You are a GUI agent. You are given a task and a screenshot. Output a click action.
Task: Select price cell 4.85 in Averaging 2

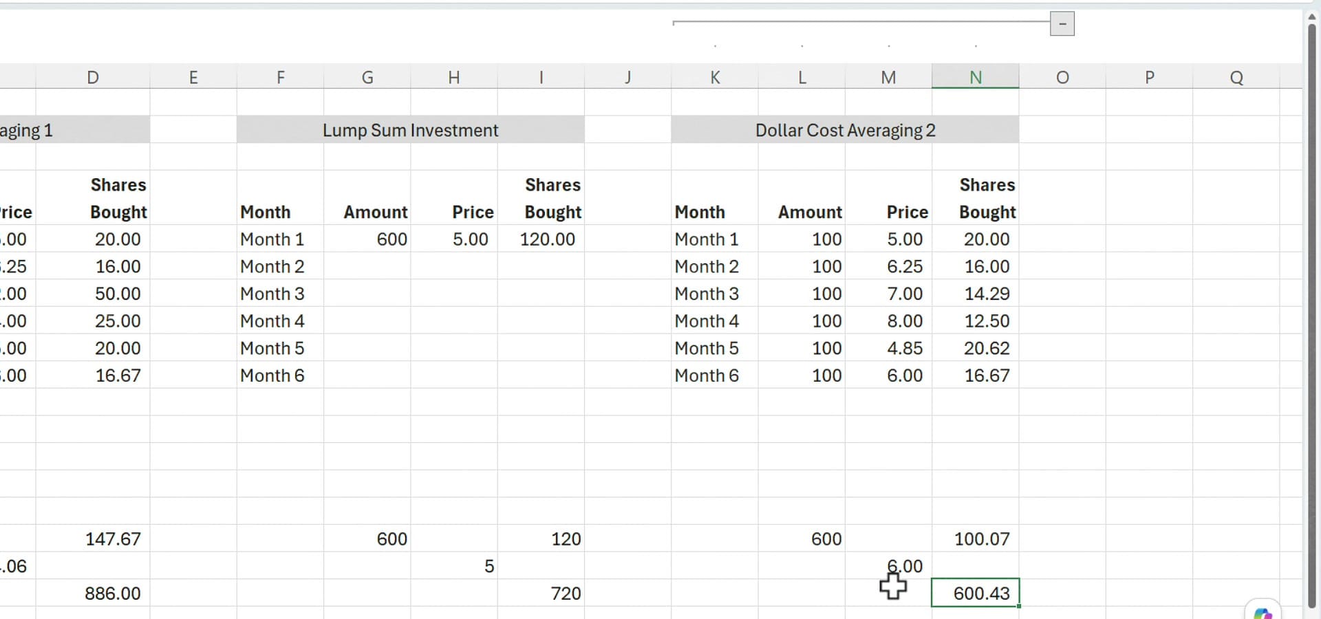point(888,348)
